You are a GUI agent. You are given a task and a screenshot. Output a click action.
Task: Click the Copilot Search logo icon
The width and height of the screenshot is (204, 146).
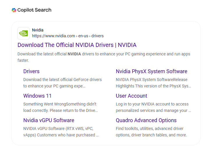(14, 10)
